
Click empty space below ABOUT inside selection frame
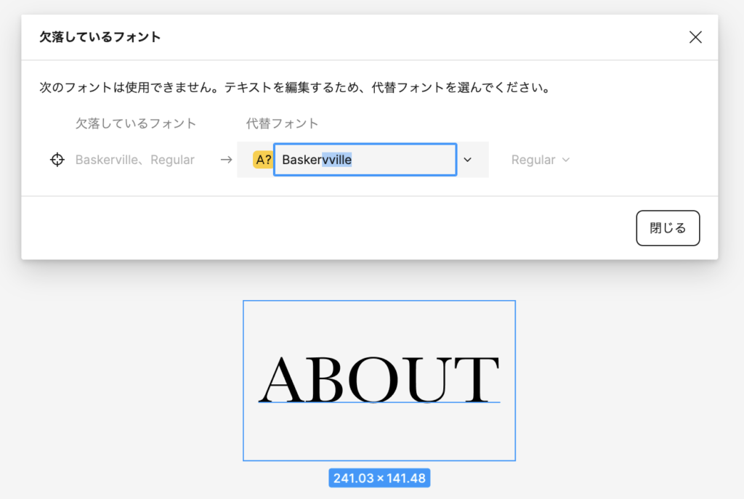[x=379, y=432]
